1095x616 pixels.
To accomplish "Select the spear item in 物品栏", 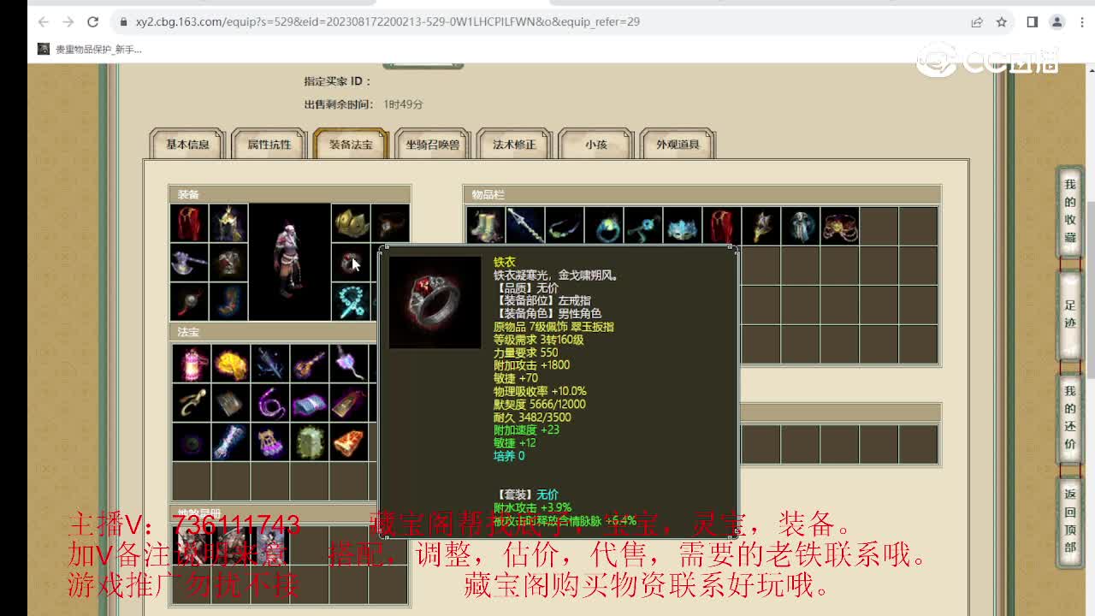I will (524, 226).
